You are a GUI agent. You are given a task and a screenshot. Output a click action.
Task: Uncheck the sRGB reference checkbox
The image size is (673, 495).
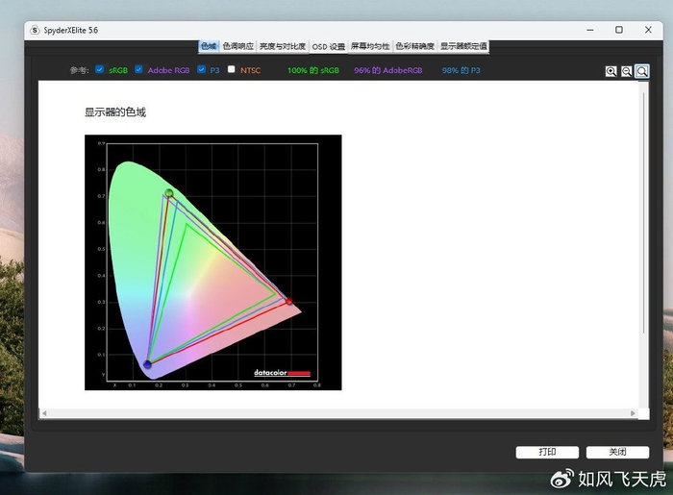100,69
